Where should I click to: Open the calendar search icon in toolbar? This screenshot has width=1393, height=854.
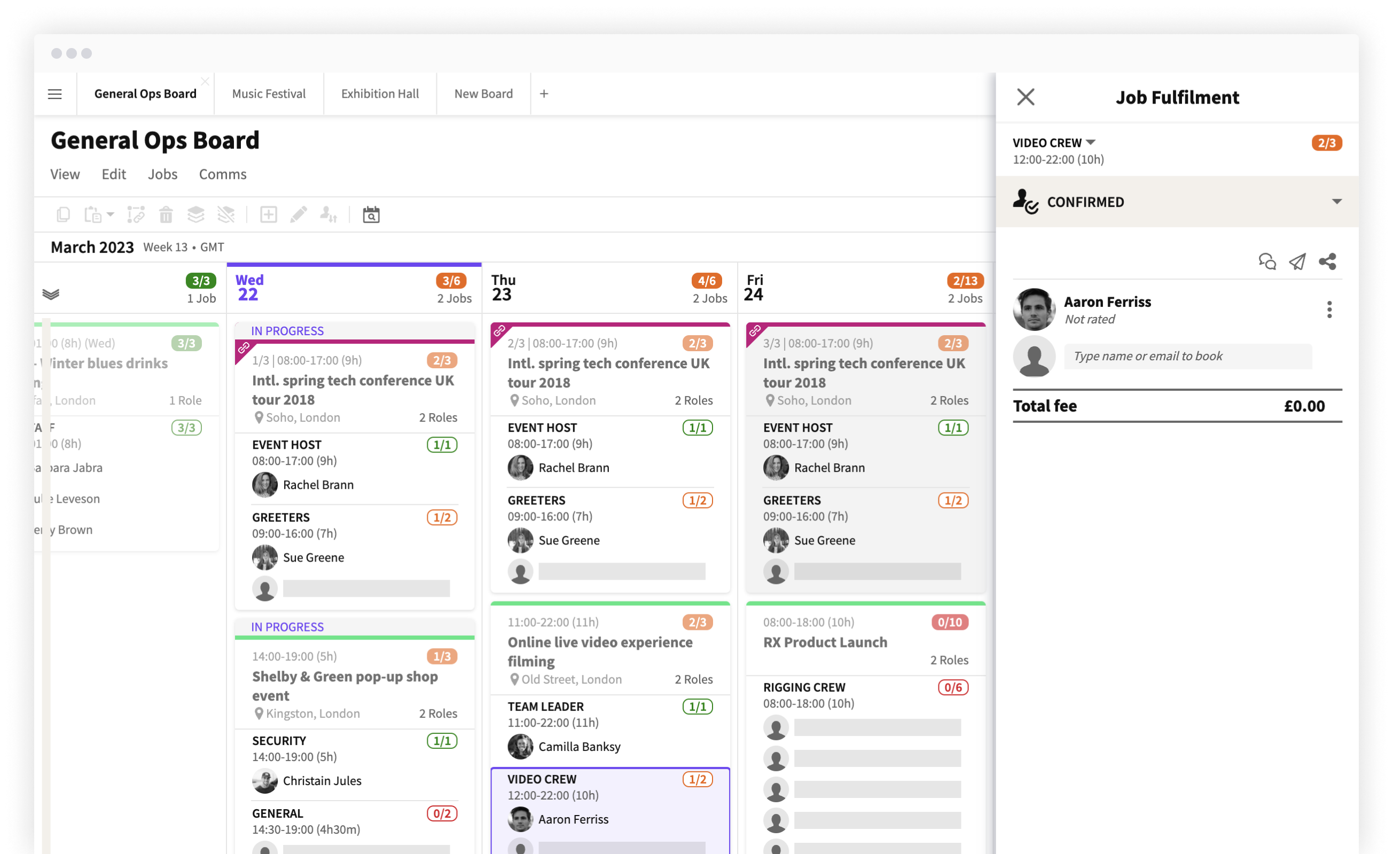click(x=371, y=215)
